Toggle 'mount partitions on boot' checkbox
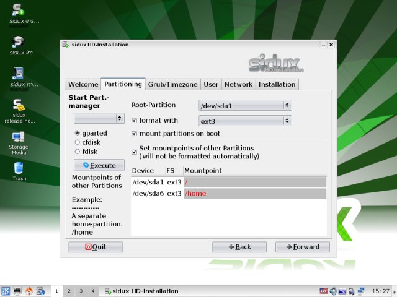The height and width of the screenshot is (297, 397). tap(135, 134)
